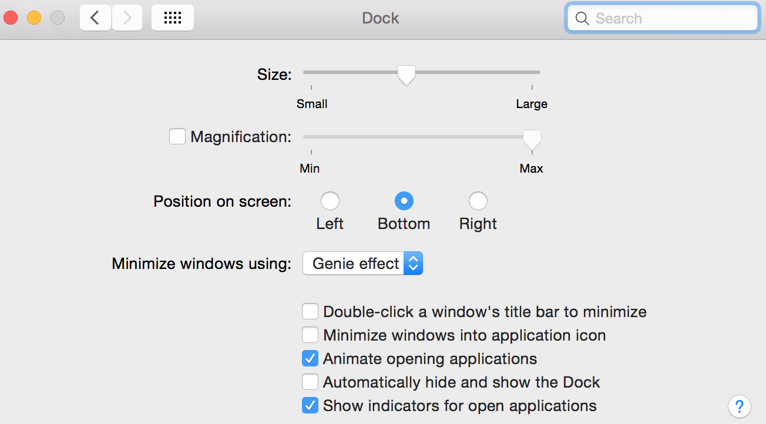Click the magnifying glass search icon
The width and height of the screenshot is (766, 424).
582,19
